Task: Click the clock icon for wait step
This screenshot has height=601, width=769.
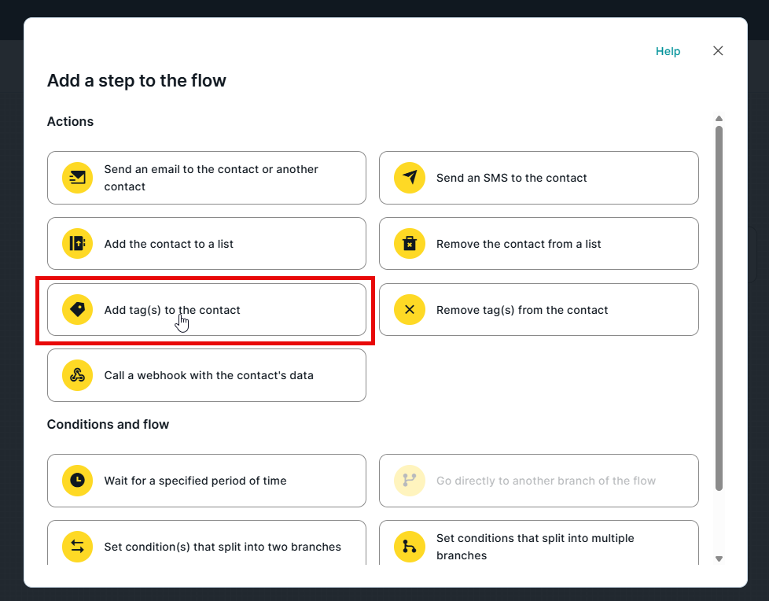Action: point(77,481)
